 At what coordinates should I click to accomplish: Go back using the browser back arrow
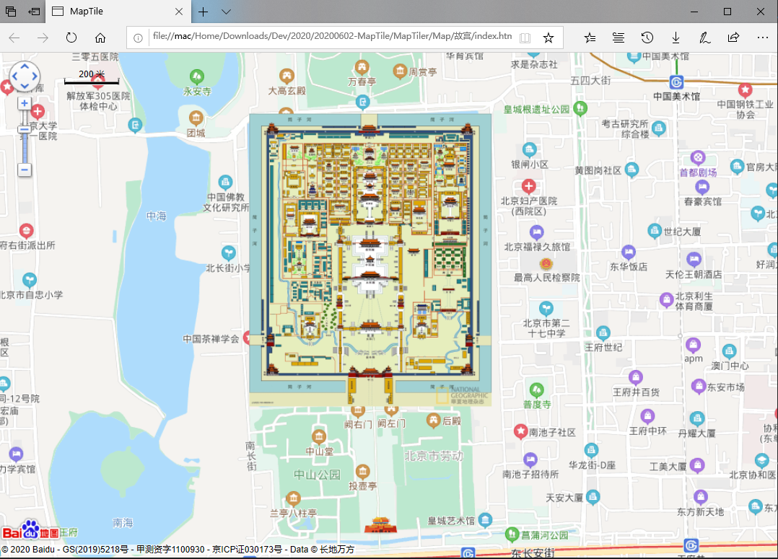[14, 38]
